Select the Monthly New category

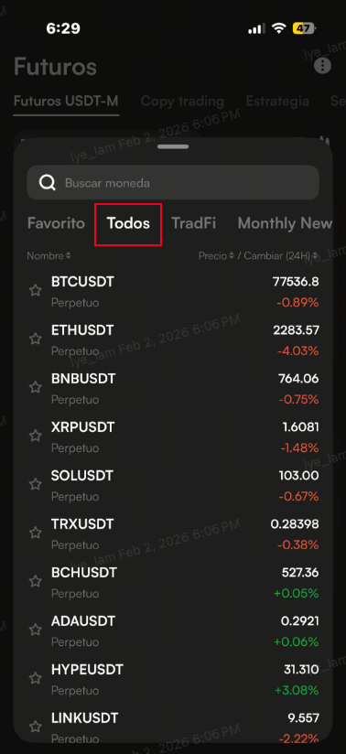click(285, 223)
